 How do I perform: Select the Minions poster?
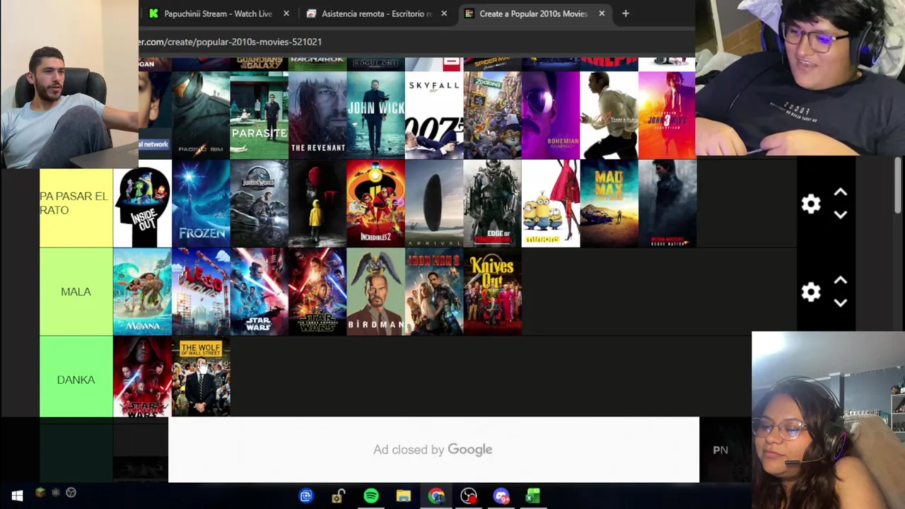551,204
